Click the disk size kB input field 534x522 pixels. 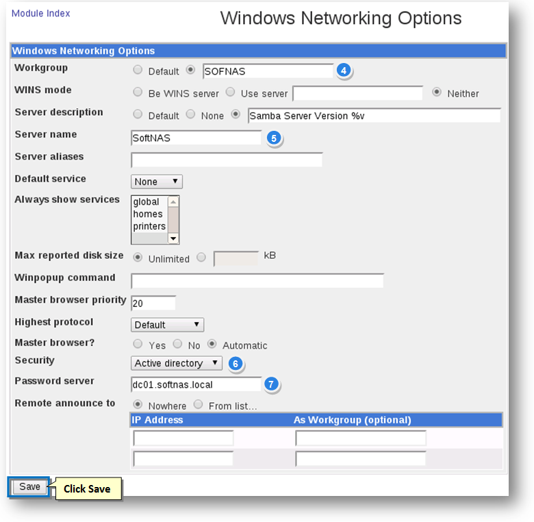point(236,259)
